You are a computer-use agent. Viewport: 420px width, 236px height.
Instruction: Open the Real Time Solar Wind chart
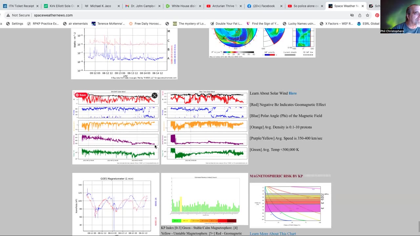pos(204,127)
